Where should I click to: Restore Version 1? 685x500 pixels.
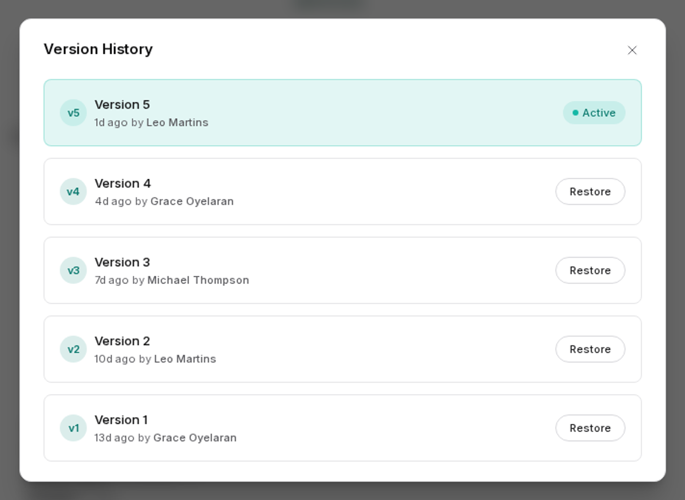(590, 428)
